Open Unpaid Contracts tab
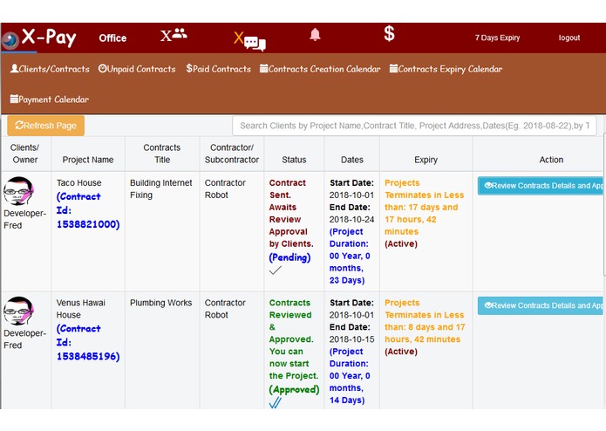This screenshot has height=431, width=606. click(x=137, y=69)
